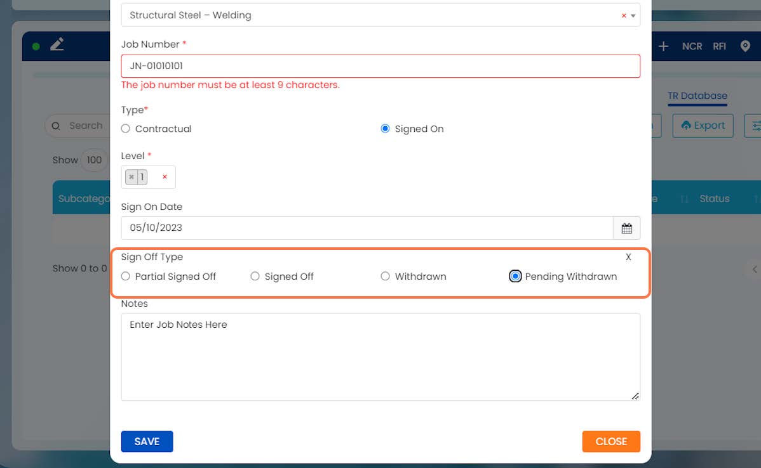The image size is (761, 468).
Task: Open the TR Database tab
Action: [697, 96]
